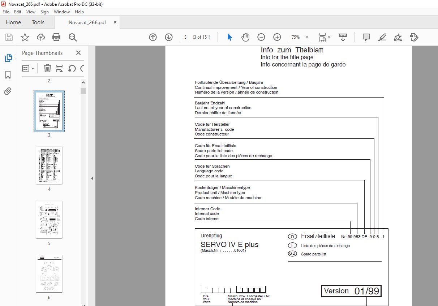The image size is (438, 306).
Task: Open the Attachments paperclip panel
Action: [8, 91]
